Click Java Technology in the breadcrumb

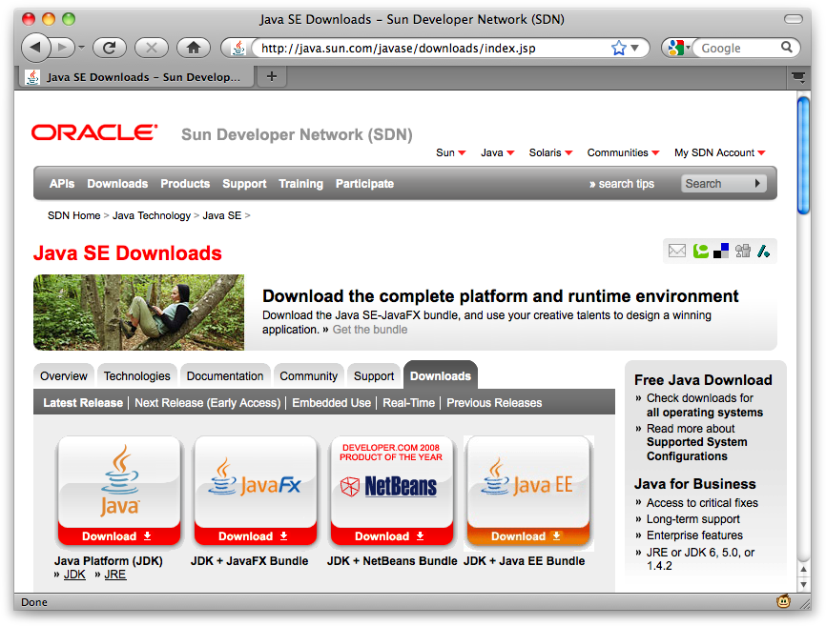(152, 215)
